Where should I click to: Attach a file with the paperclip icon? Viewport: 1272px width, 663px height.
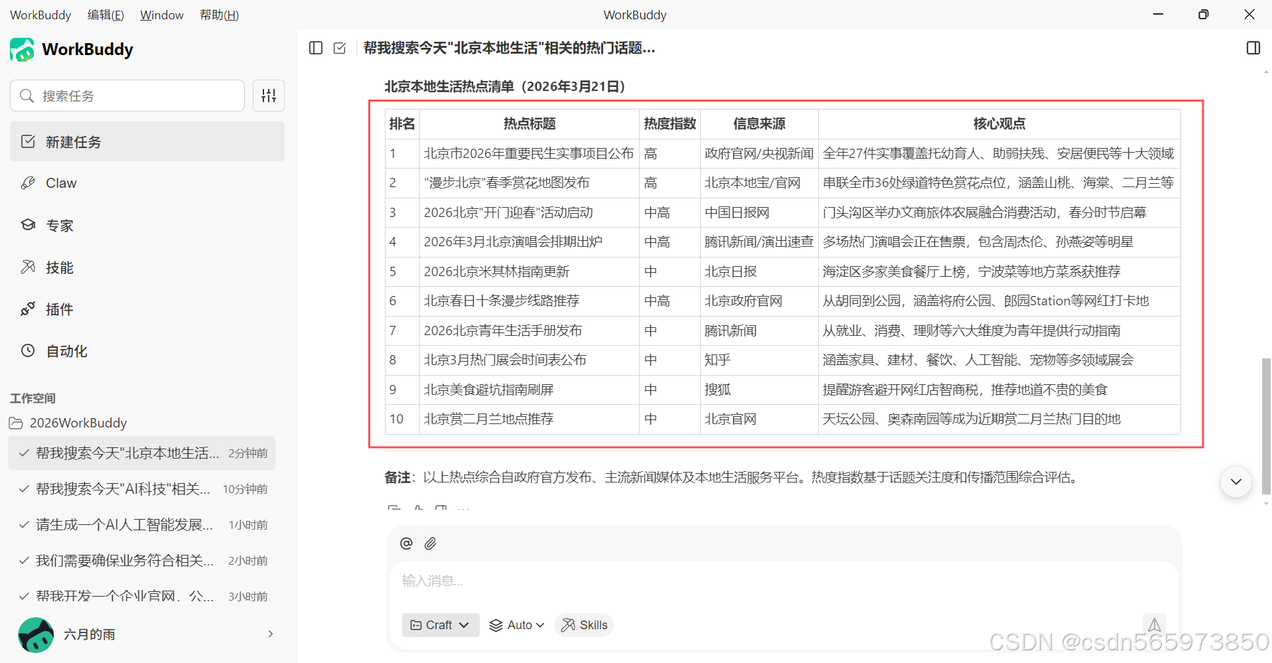(x=431, y=544)
